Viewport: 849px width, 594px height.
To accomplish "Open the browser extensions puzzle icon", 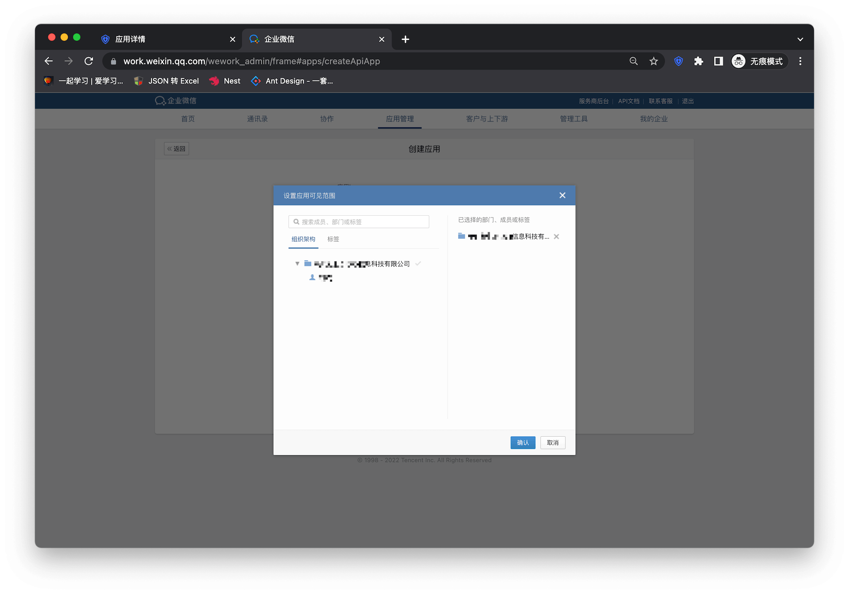I will (698, 61).
